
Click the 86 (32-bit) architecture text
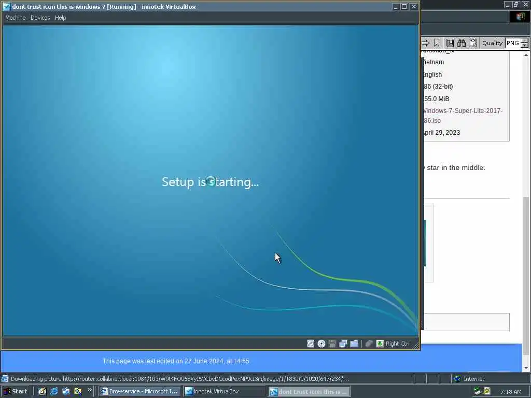438,87
